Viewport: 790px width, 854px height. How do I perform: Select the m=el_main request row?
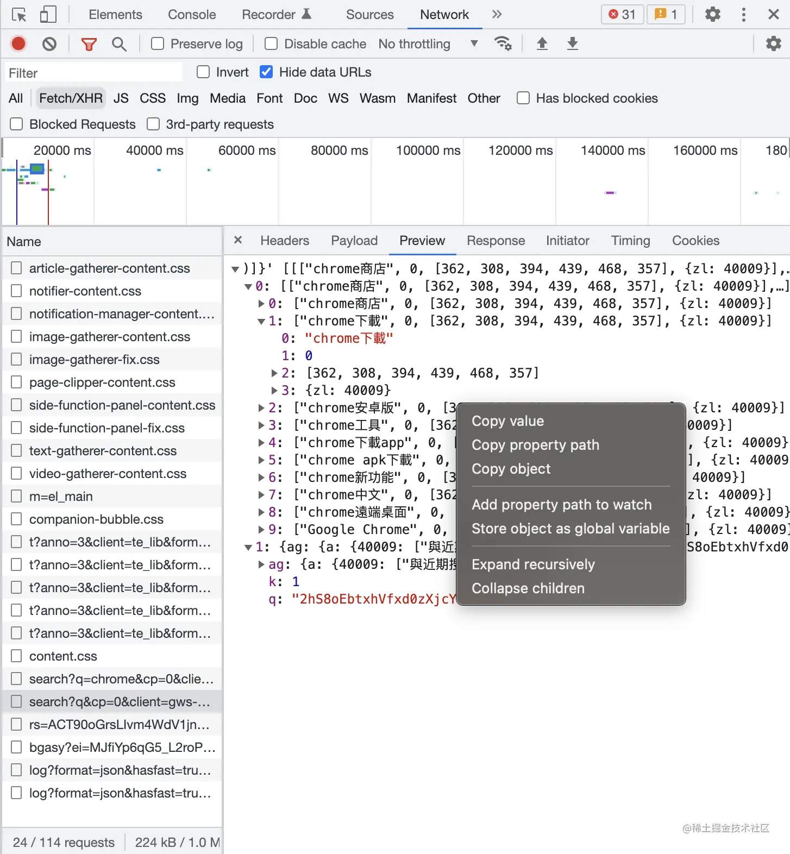pyautogui.click(x=112, y=496)
